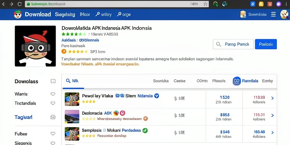Screen dimensions: 290x145
Task: Reload the page with the refresh icon
Action: tap(20, 4)
